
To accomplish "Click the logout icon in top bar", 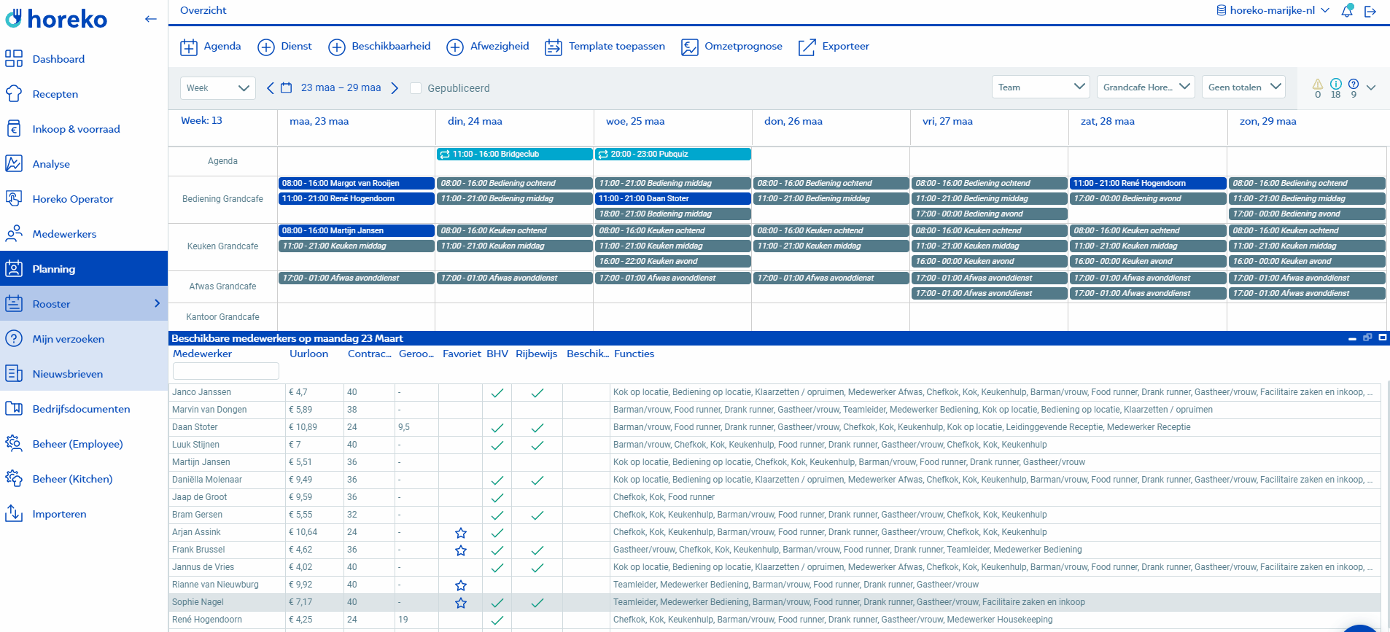I will (x=1370, y=11).
